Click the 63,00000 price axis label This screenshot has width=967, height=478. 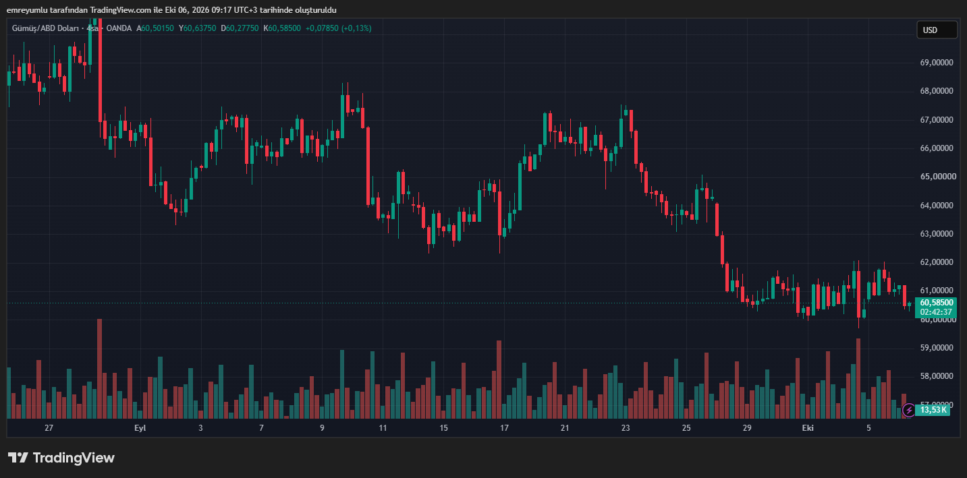pos(938,234)
